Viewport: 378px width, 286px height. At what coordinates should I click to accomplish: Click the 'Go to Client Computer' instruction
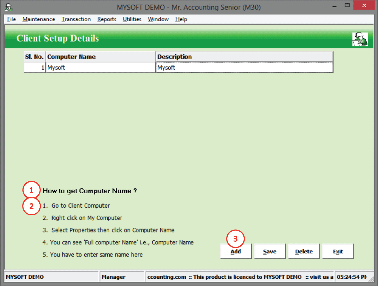76,206
